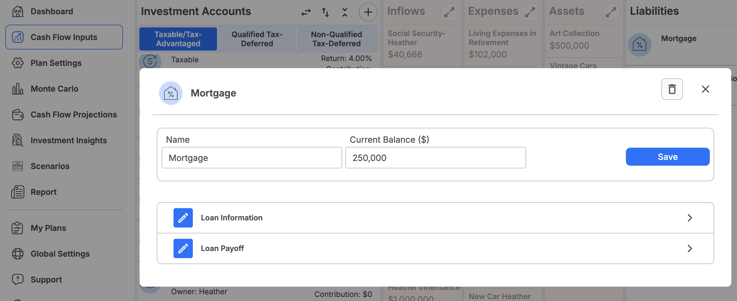Save the mortgage details
Image resolution: width=737 pixels, height=301 pixels.
pyautogui.click(x=668, y=157)
